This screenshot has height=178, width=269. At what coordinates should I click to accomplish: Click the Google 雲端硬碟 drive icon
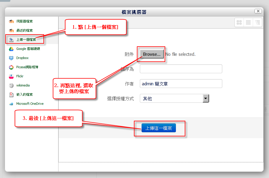(11, 49)
